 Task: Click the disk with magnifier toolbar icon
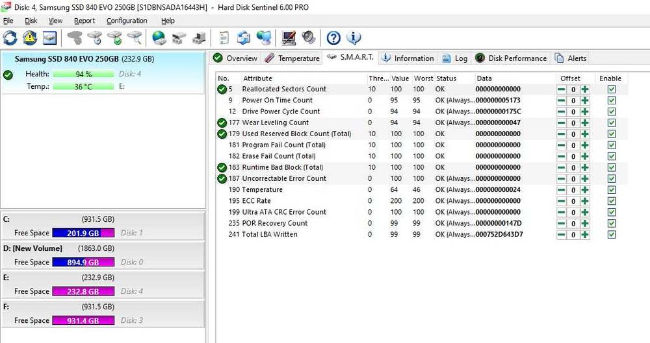point(135,38)
